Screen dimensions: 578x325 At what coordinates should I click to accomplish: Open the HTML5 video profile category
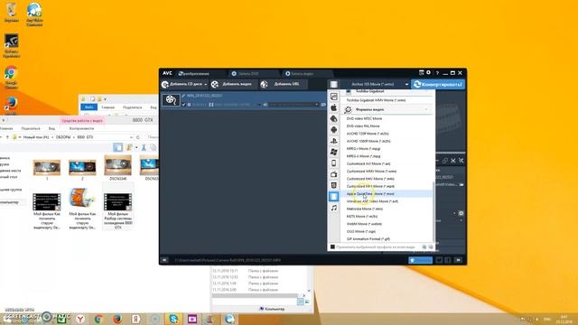point(333,185)
